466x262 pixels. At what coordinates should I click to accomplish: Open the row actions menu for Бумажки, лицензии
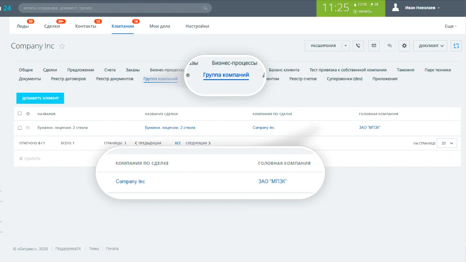(x=28, y=128)
